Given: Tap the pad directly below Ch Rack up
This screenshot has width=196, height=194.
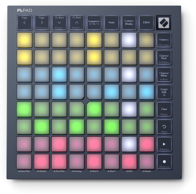Looking at the screenshot, I should coord(77,40).
